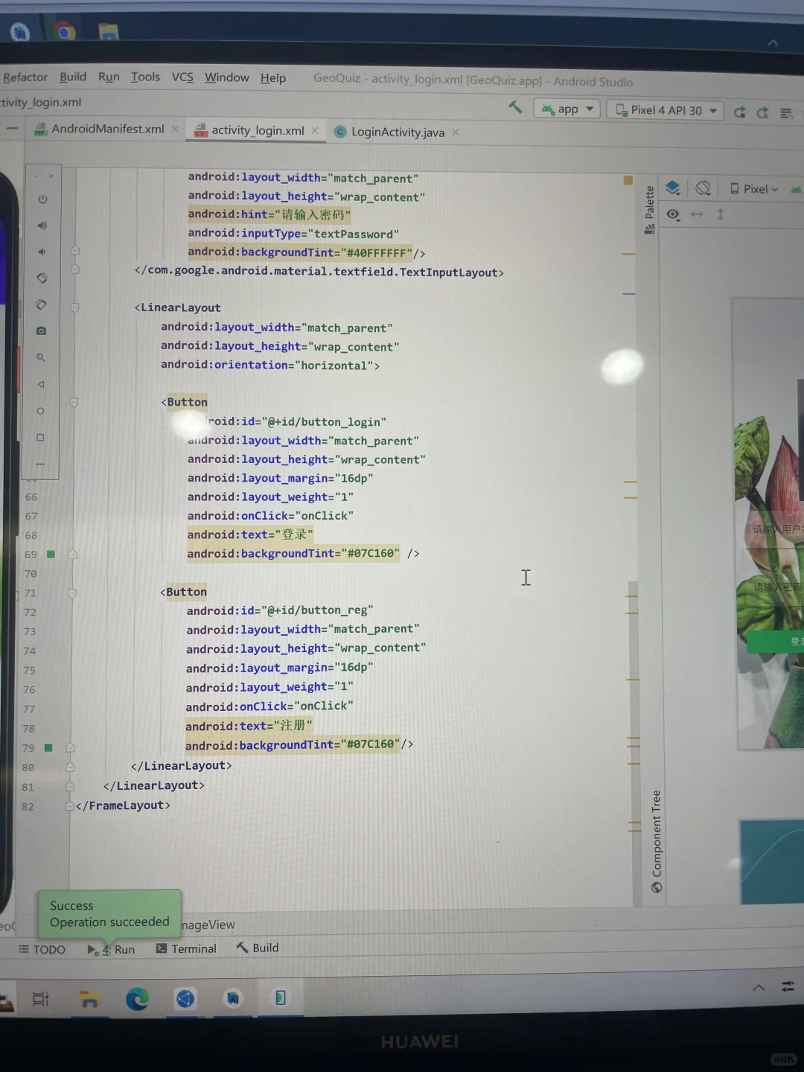Click the yellow inspection indicator square
The image size is (804, 1072).
pyautogui.click(x=628, y=180)
